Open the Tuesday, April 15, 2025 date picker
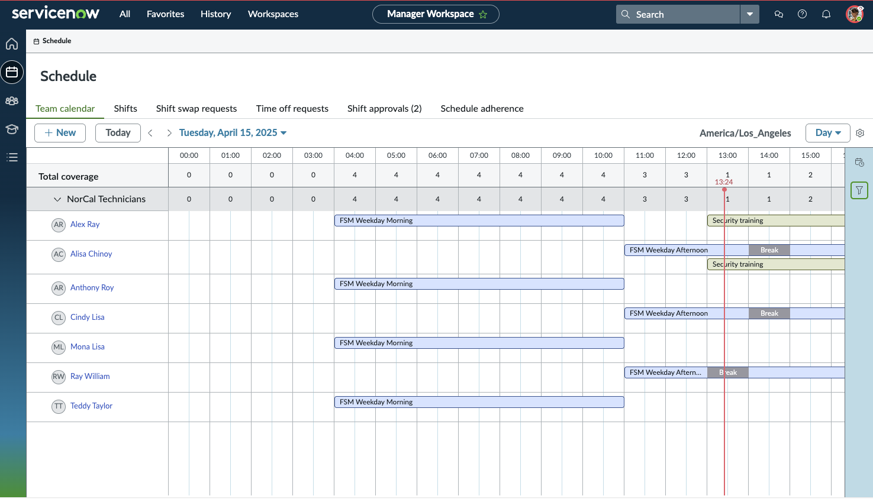This screenshot has height=499, width=873. [233, 133]
